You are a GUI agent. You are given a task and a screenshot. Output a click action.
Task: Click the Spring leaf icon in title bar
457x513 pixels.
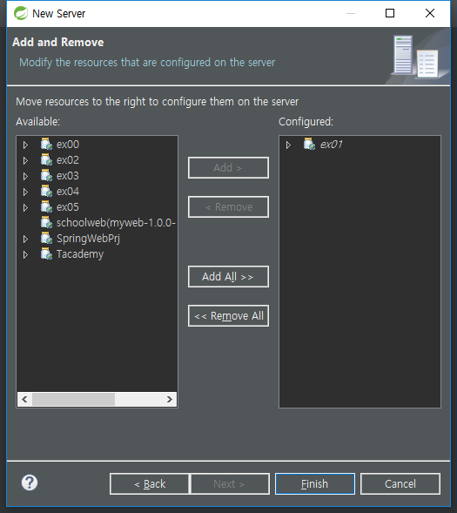pos(21,13)
